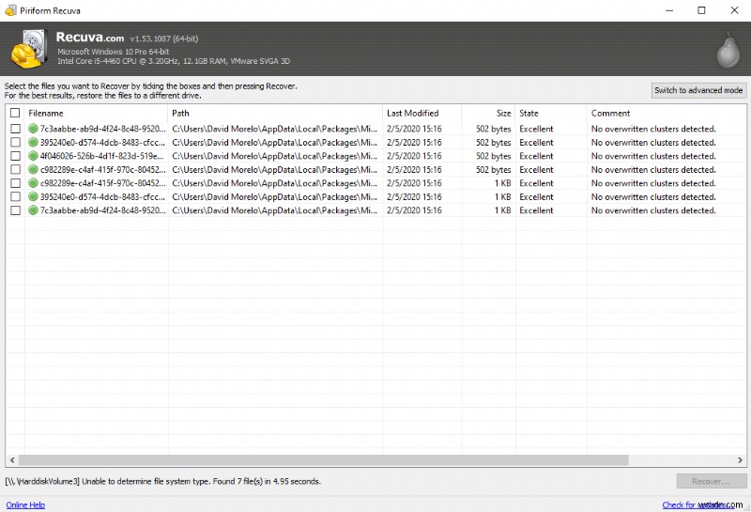Click Microsoft Windows 10 Pro 64-bit text
Viewport: 751px width, 512px height.
tap(113, 52)
